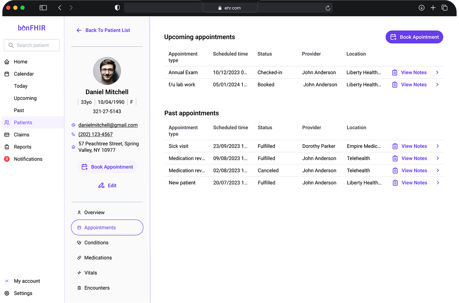The image size is (459, 303).
Task: Select the Encounters menu item
Action: coord(97,287)
